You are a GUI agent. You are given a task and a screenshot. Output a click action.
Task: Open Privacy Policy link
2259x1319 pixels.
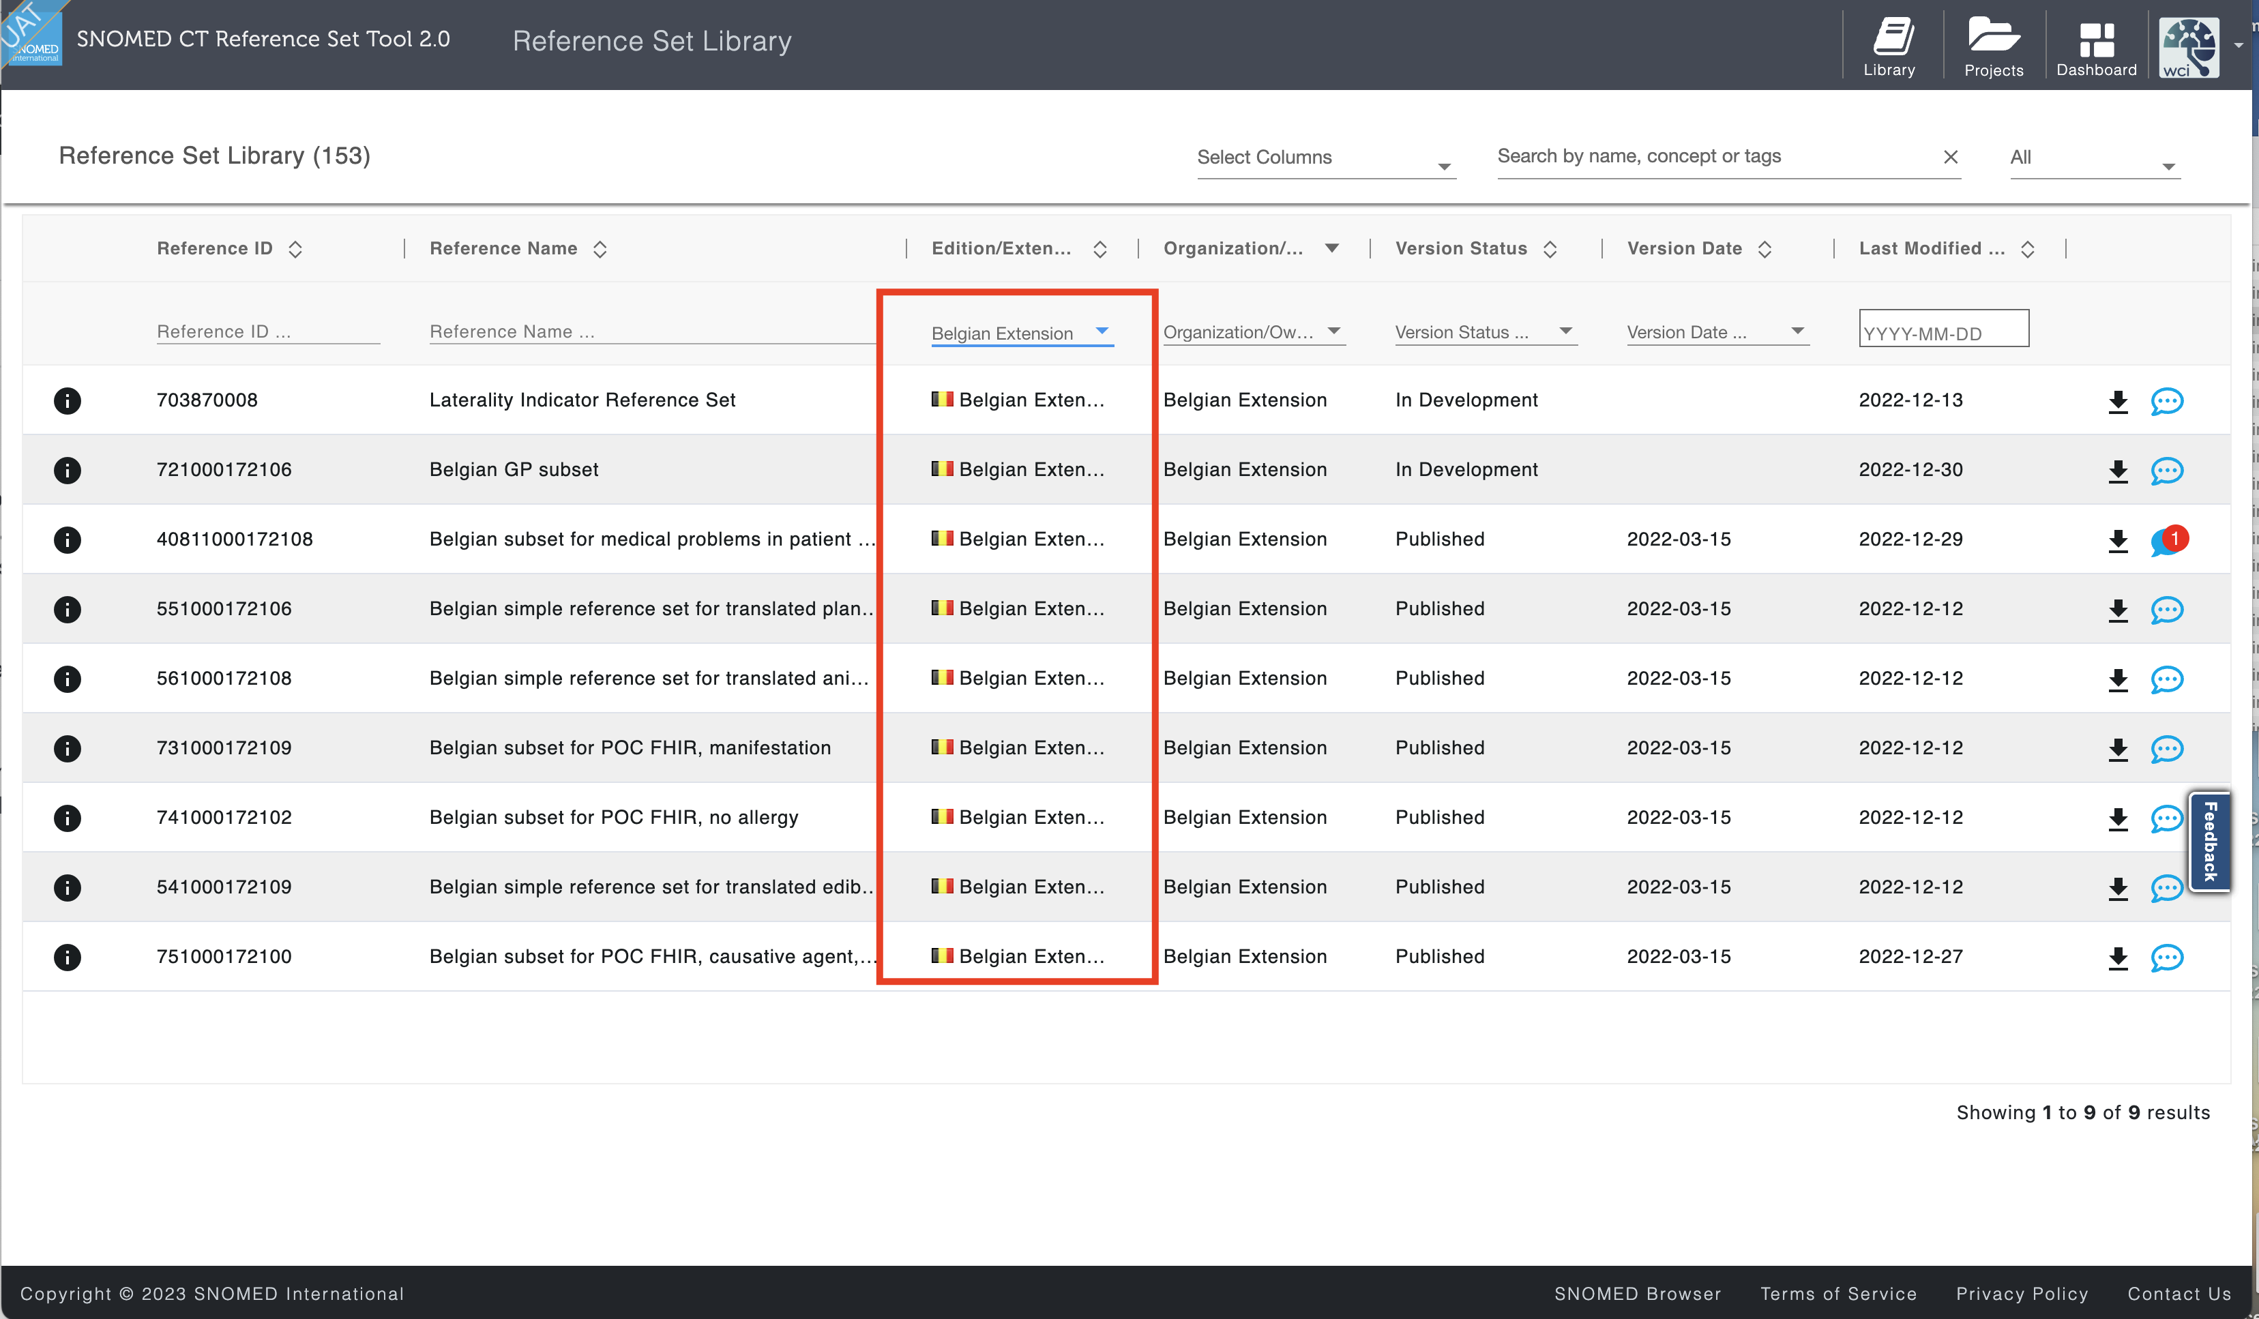[2022, 1293]
